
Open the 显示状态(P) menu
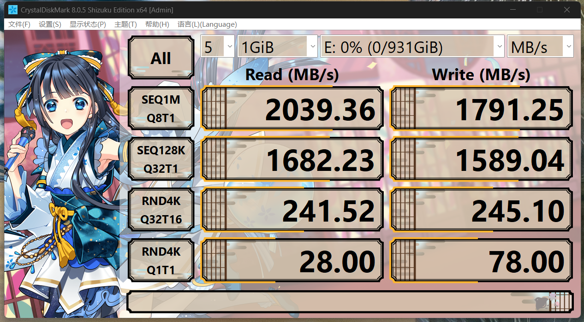88,24
